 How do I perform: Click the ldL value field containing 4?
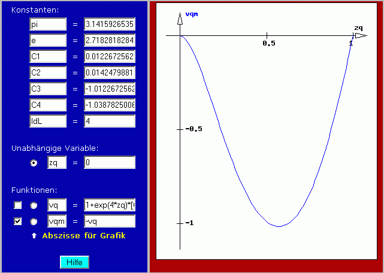[x=110, y=121]
